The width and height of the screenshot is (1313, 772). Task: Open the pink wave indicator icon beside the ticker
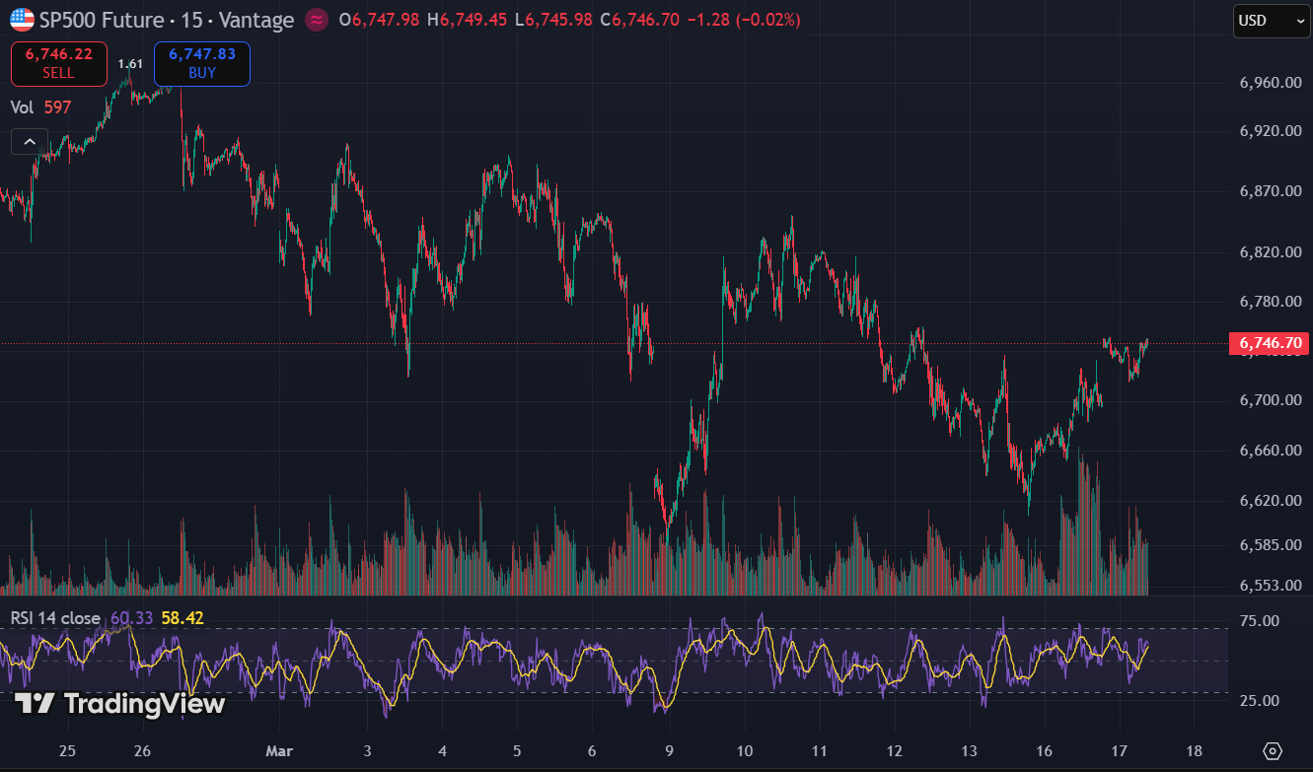click(x=316, y=20)
